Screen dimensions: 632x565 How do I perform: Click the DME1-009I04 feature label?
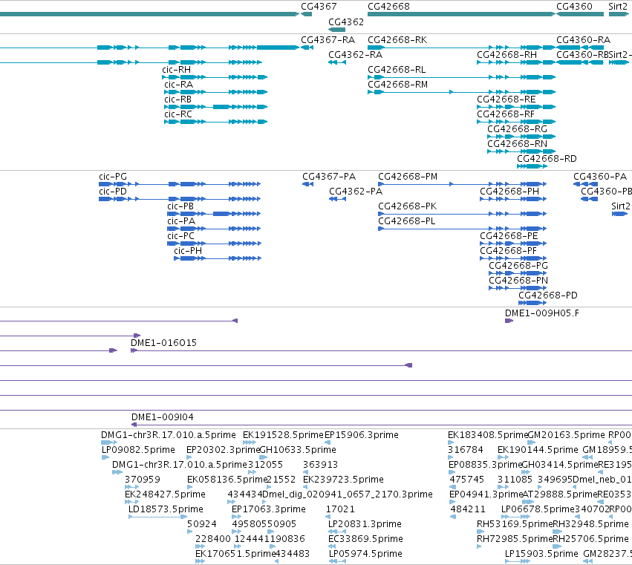pos(163,417)
